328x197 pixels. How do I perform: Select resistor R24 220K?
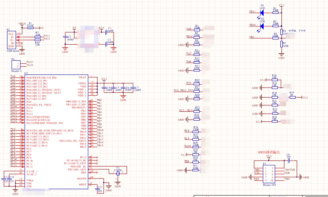(197, 119)
